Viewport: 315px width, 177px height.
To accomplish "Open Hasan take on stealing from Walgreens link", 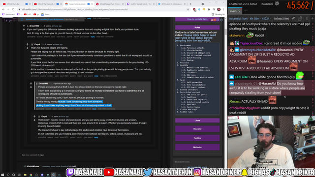I will point(45,20).
